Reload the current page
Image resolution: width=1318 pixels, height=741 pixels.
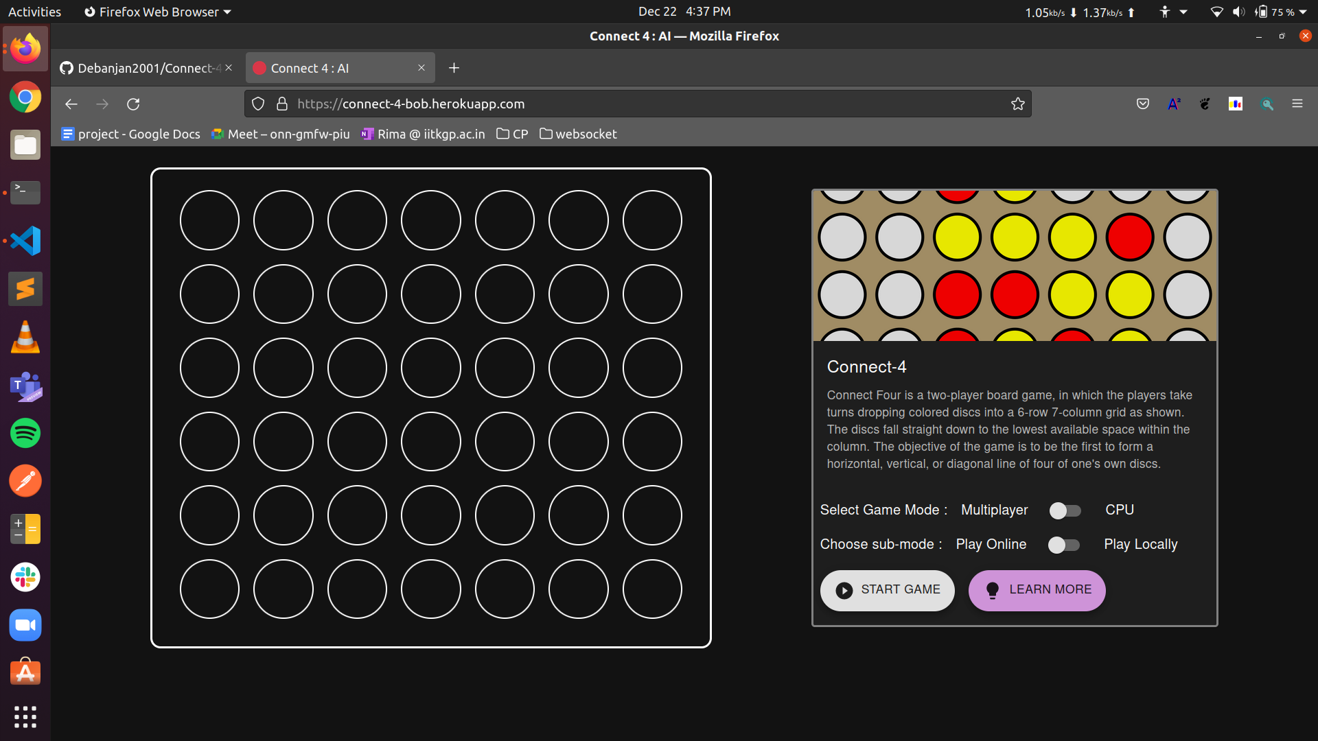tap(133, 104)
